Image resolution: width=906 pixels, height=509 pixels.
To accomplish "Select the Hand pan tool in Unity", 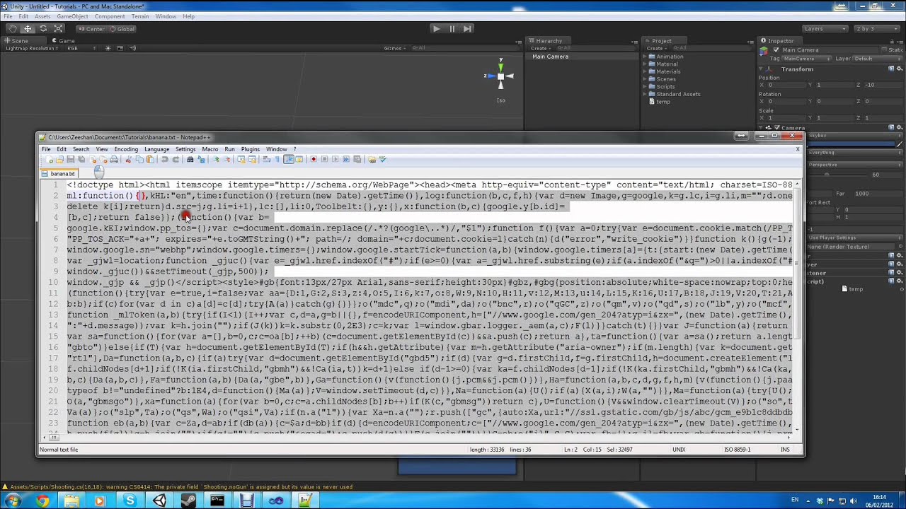I will point(11,29).
